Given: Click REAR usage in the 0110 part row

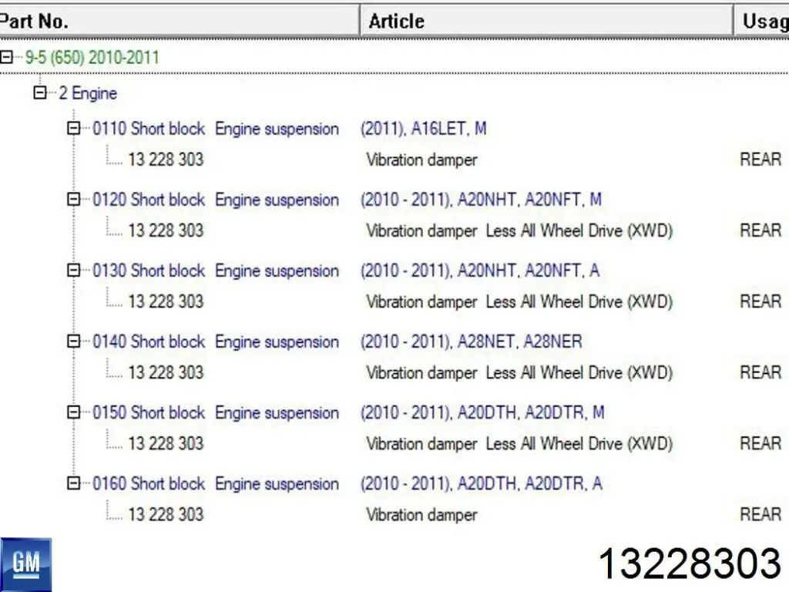Looking at the screenshot, I should click(760, 160).
